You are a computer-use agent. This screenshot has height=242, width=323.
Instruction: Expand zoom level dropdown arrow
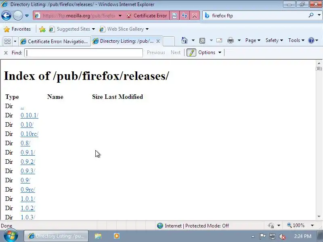(x=312, y=225)
